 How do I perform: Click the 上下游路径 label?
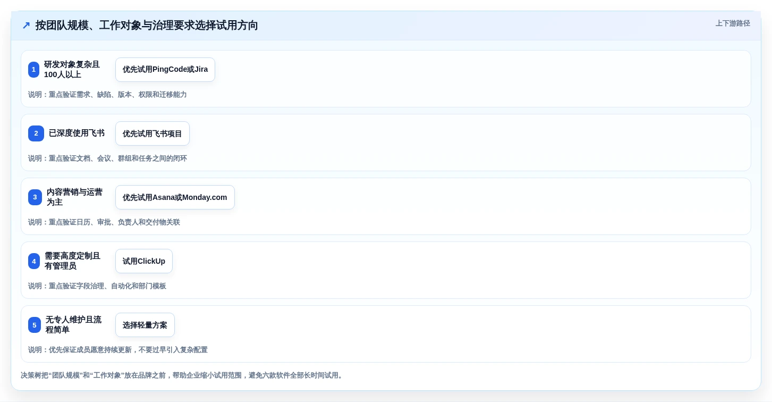(733, 23)
